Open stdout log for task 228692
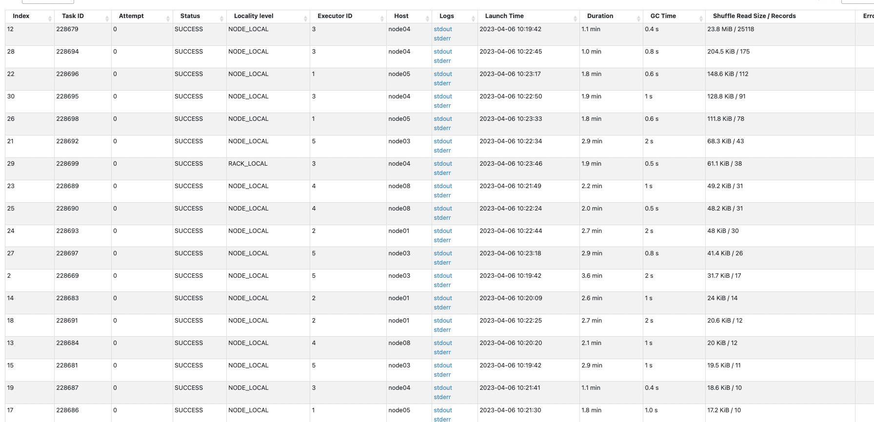The image size is (874, 422). pos(443,141)
